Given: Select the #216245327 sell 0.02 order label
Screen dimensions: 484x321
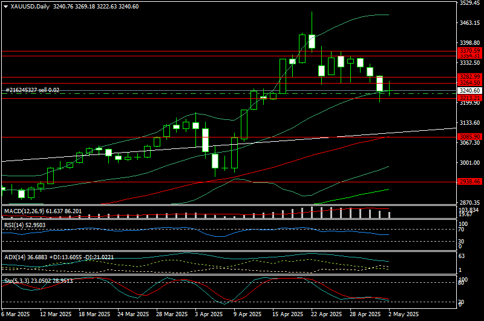Looking at the screenshot, I should (33, 90).
